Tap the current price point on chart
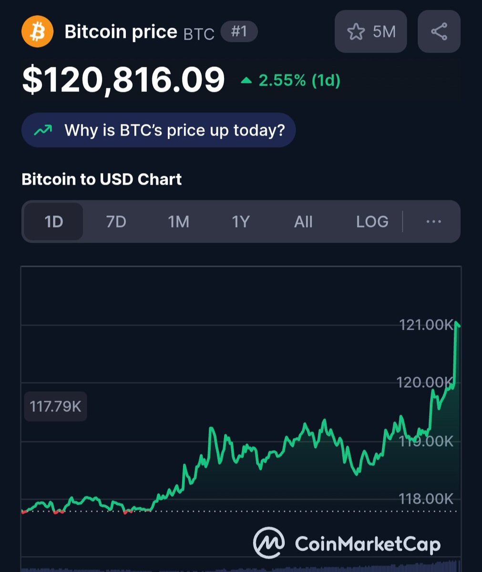 point(457,325)
